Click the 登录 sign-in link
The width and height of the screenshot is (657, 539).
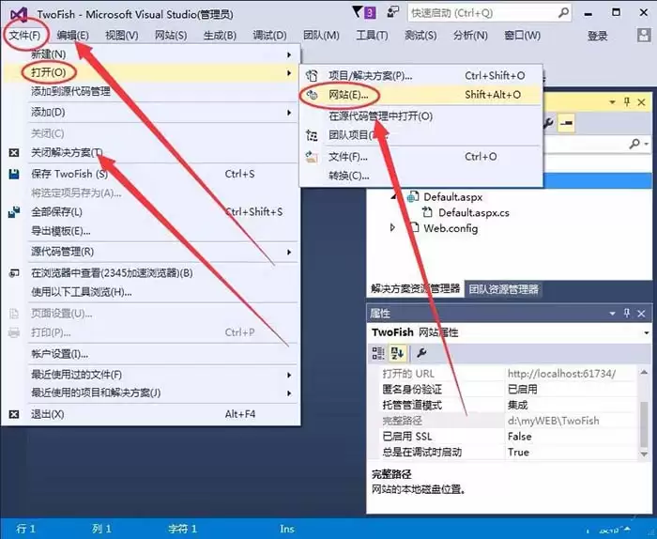point(598,36)
